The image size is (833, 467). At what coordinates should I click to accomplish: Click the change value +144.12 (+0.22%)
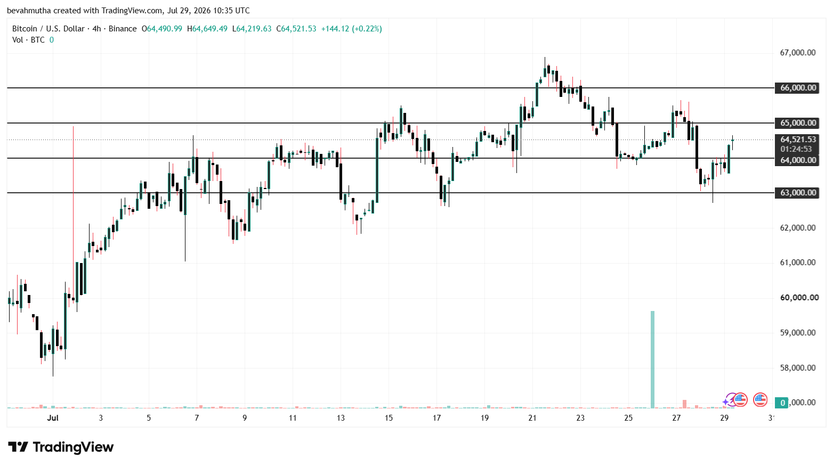click(x=351, y=29)
